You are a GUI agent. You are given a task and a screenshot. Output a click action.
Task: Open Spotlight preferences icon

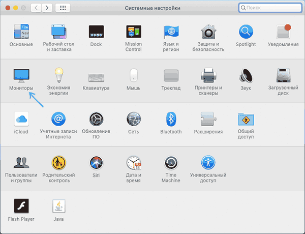[246, 32]
